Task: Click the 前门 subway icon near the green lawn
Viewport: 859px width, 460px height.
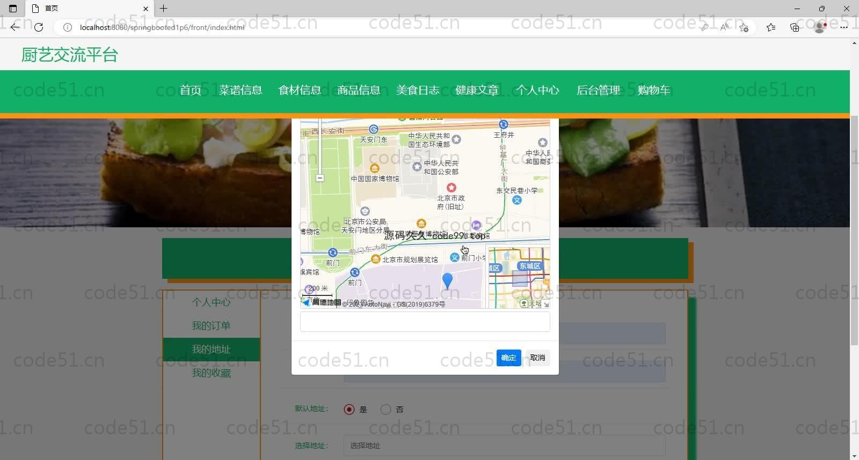Action: pos(333,253)
